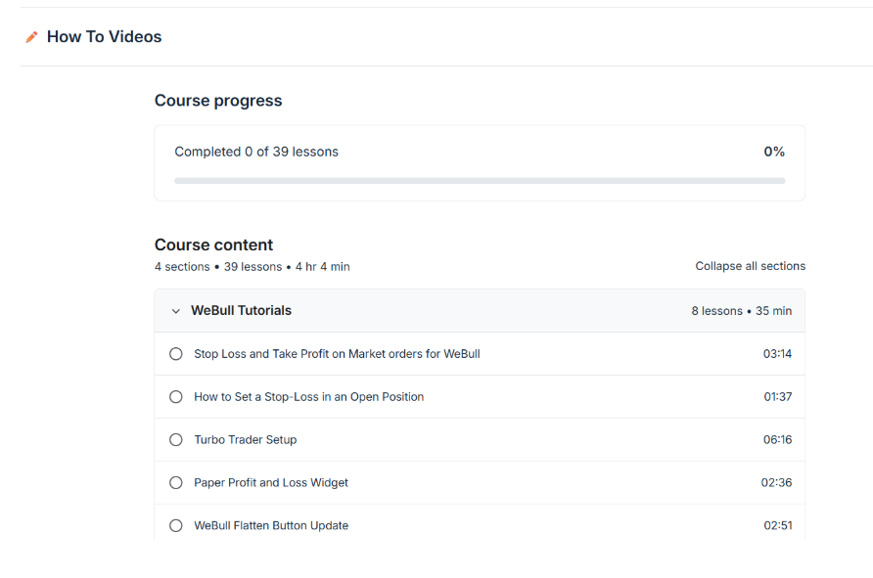Select the WeBull Tutorials section heading
The height and width of the screenshot is (578, 873).
[x=241, y=311]
